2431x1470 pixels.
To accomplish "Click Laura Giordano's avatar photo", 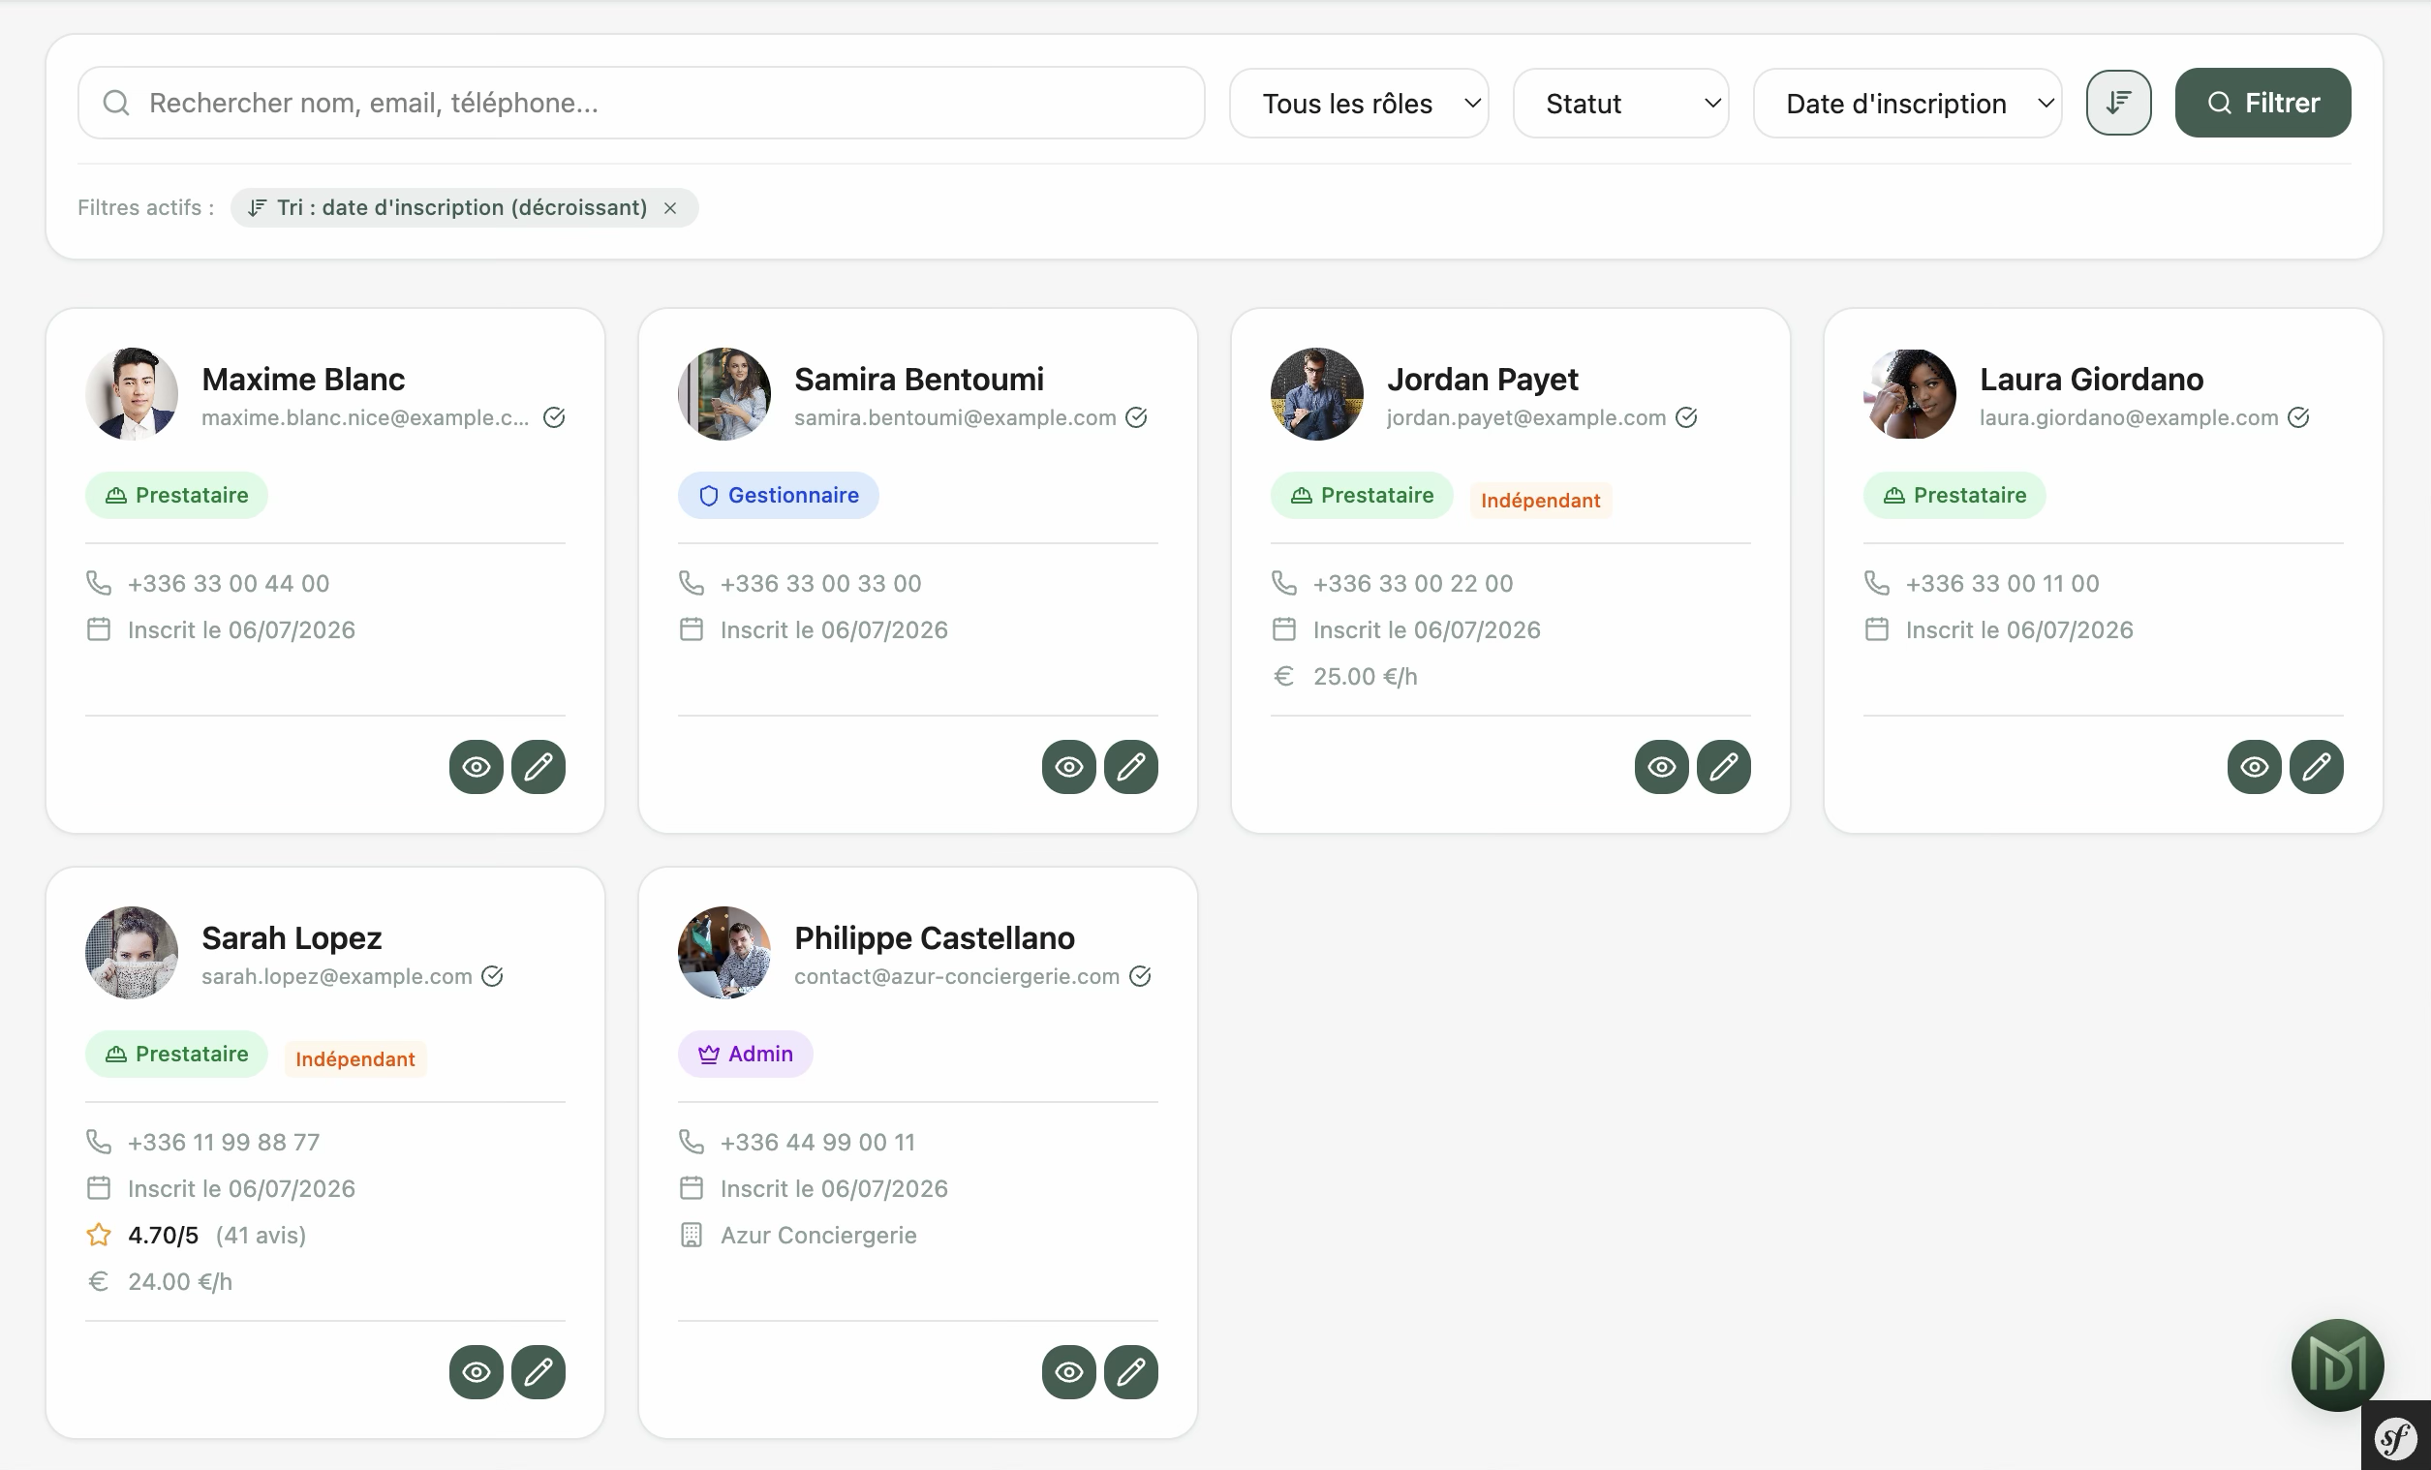I will tap(1909, 393).
